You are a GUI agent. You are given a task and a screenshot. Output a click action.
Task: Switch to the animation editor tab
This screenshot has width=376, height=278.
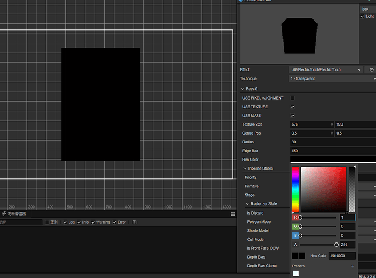16,214
